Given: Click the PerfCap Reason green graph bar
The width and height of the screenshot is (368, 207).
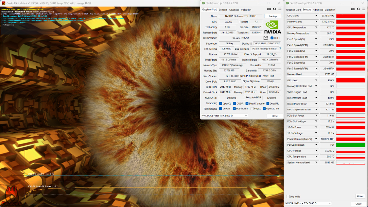Looking at the screenshot, I should tap(351, 145).
